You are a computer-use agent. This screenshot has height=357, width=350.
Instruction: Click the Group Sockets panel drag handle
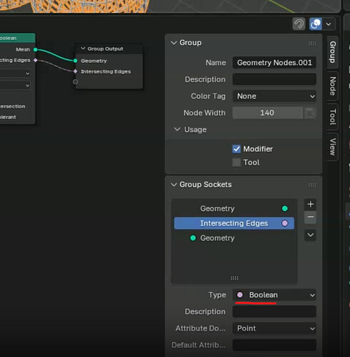coord(312,185)
